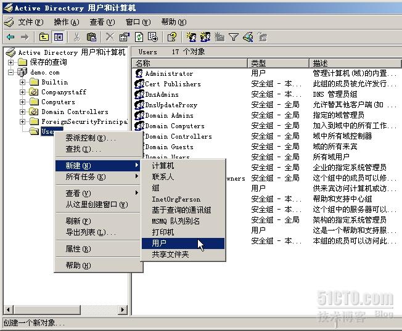This screenshot has width=402, height=331.
Task: Click the Domain Computers group icon
Action: pyautogui.click(x=139, y=126)
